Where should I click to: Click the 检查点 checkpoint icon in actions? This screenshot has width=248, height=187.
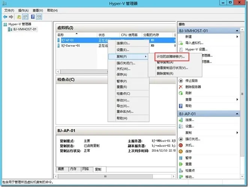181,171
